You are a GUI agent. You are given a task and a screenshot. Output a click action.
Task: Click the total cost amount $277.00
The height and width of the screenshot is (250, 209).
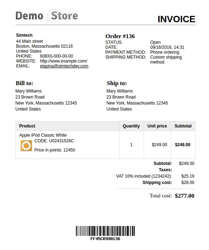pyautogui.click(x=184, y=196)
